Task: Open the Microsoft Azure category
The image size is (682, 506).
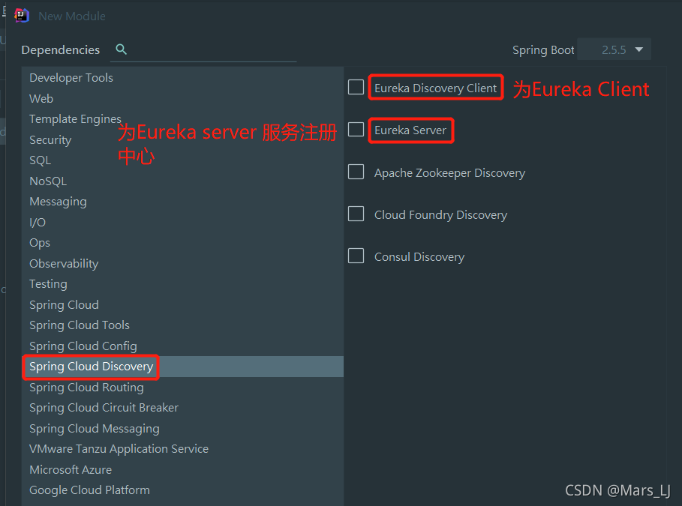Action: coord(182,470)
